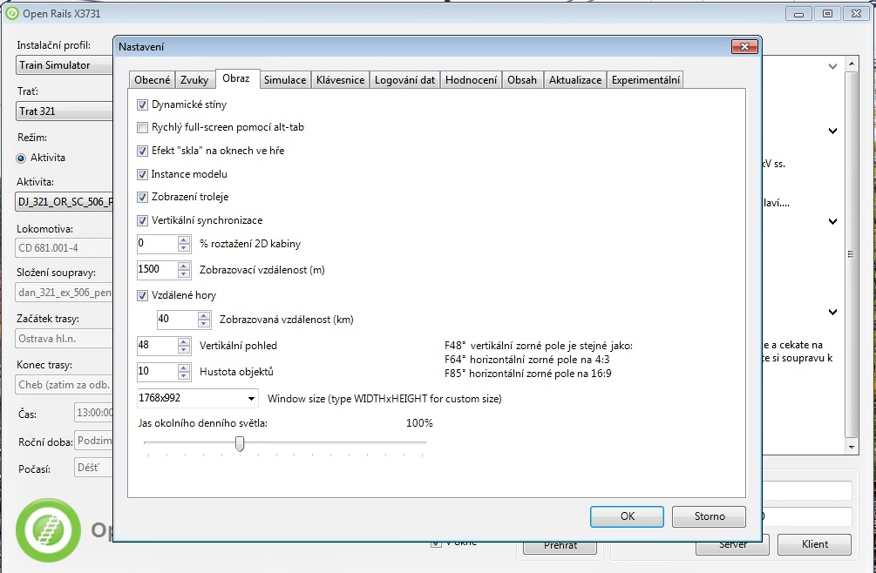Expand the first chevron in right panel

tap(832, 66)
